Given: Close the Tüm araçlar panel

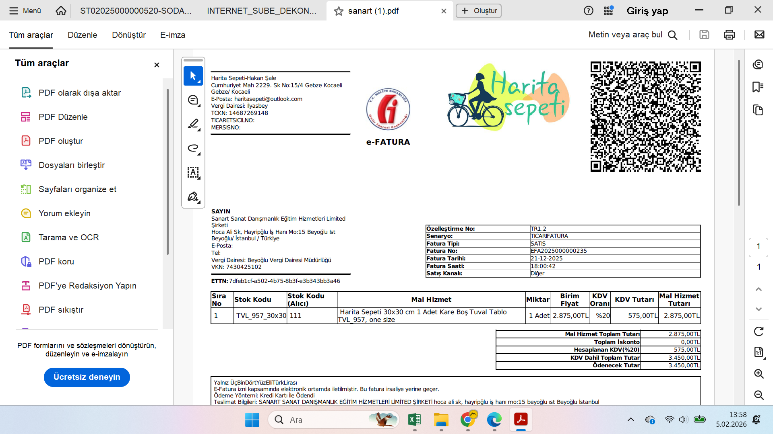Looking at the screenshot, I should [x=157, y=65].
